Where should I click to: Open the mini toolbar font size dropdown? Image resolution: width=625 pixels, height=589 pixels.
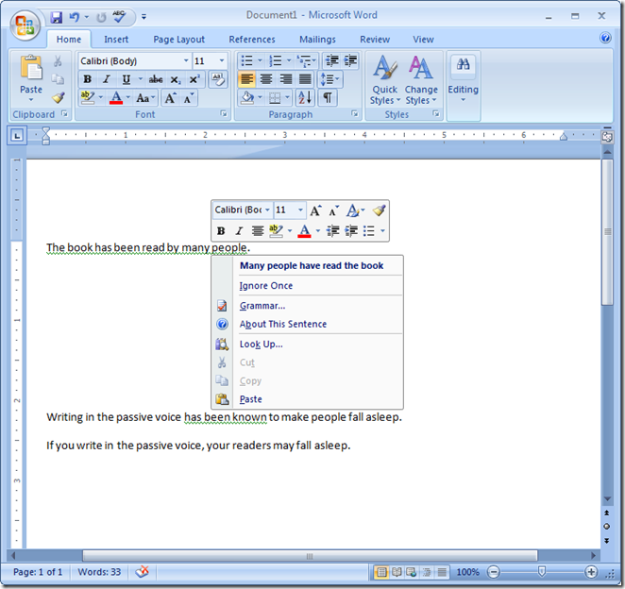[x=300, y=210]
